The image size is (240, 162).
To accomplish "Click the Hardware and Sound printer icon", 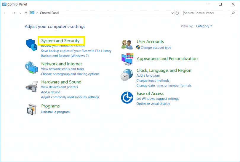I will 32,86.
